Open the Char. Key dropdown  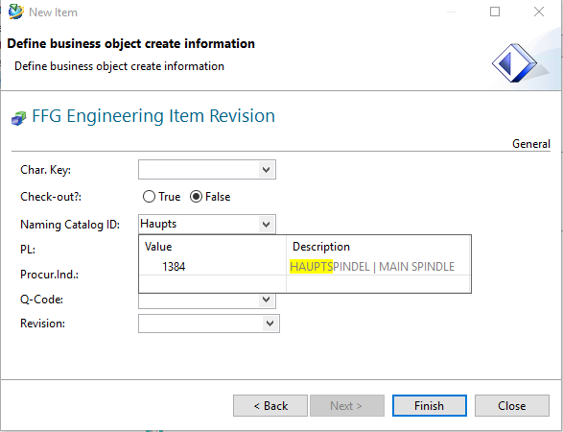tap(266, 170)
